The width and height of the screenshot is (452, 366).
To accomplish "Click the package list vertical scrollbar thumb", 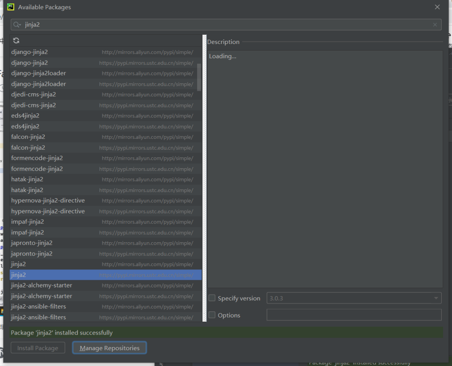I will (x=199, y=77).
